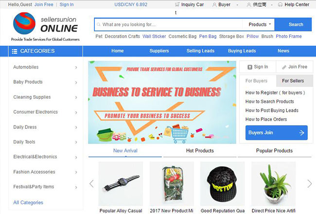The image size is (316, 214).
Task: Focus the product search input field
Action: point(168,24)
